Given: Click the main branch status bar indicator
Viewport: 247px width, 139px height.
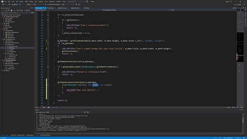Looking at the screenshot, I should coord(238,138).
